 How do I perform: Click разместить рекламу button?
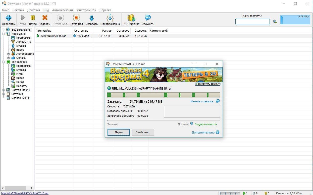(208, 84)
